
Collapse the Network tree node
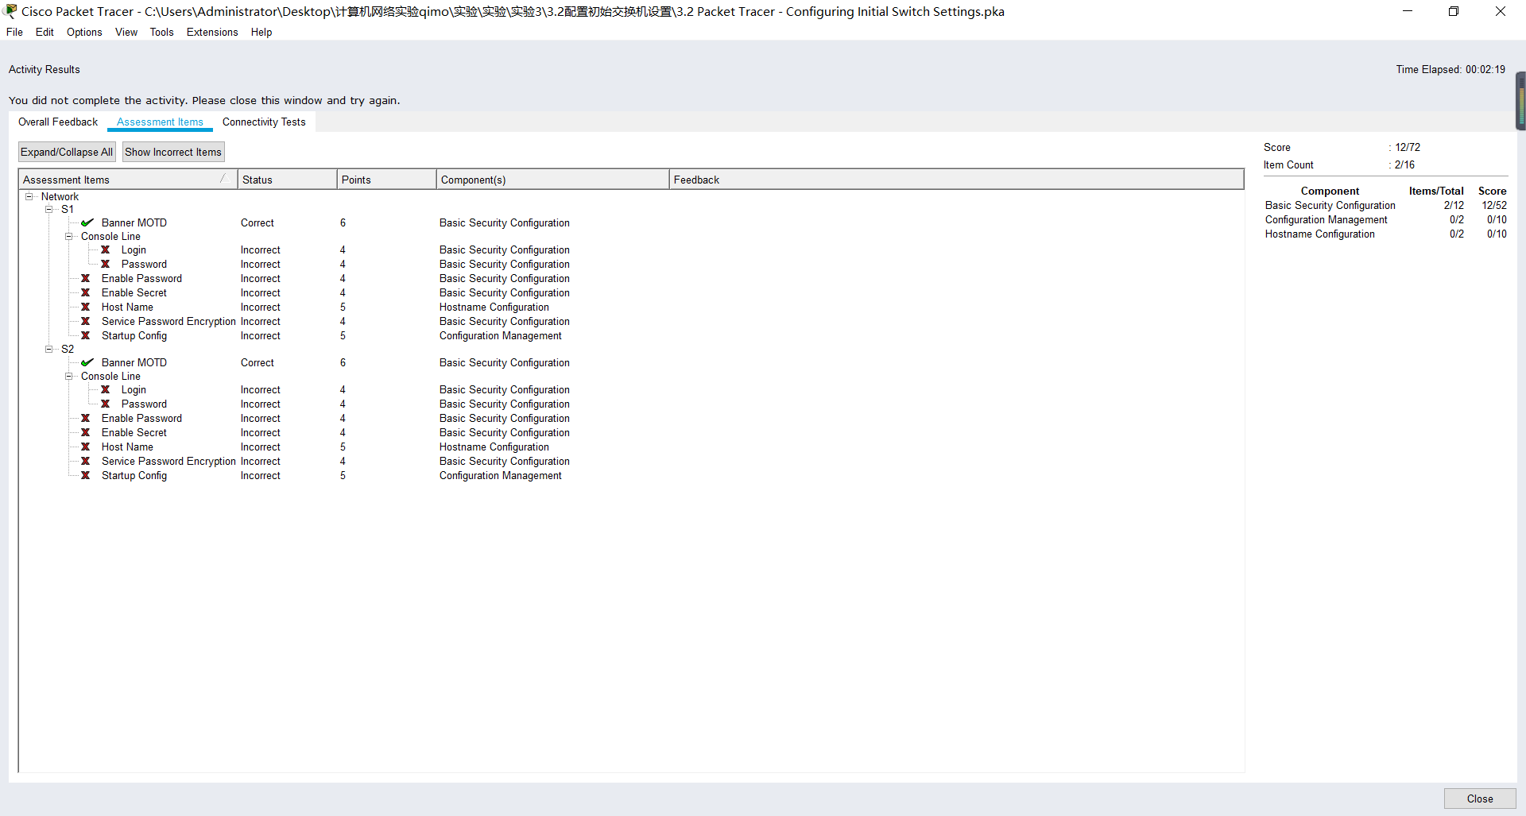point(29,196)
